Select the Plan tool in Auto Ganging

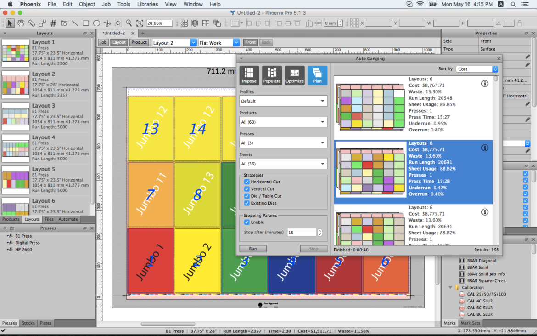[317, 75]
